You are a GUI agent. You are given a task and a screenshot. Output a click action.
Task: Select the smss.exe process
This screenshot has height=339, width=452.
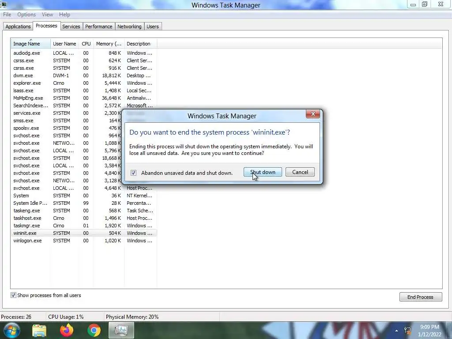[x=66, y=121]
